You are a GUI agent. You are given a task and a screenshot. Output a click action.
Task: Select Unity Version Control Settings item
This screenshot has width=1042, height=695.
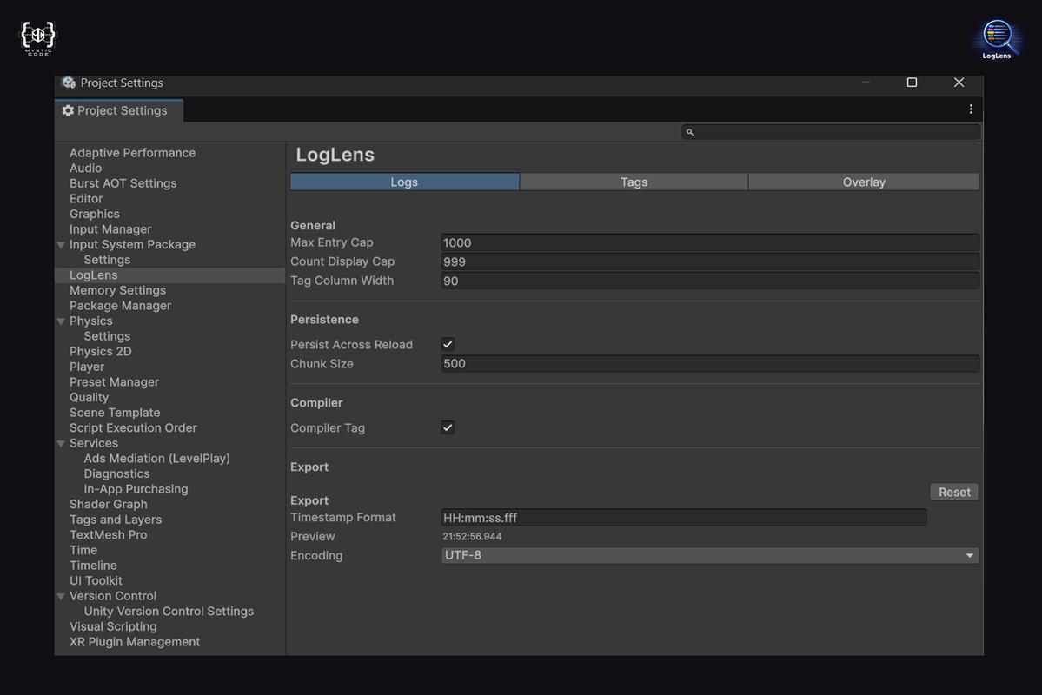tap(169, 612)
